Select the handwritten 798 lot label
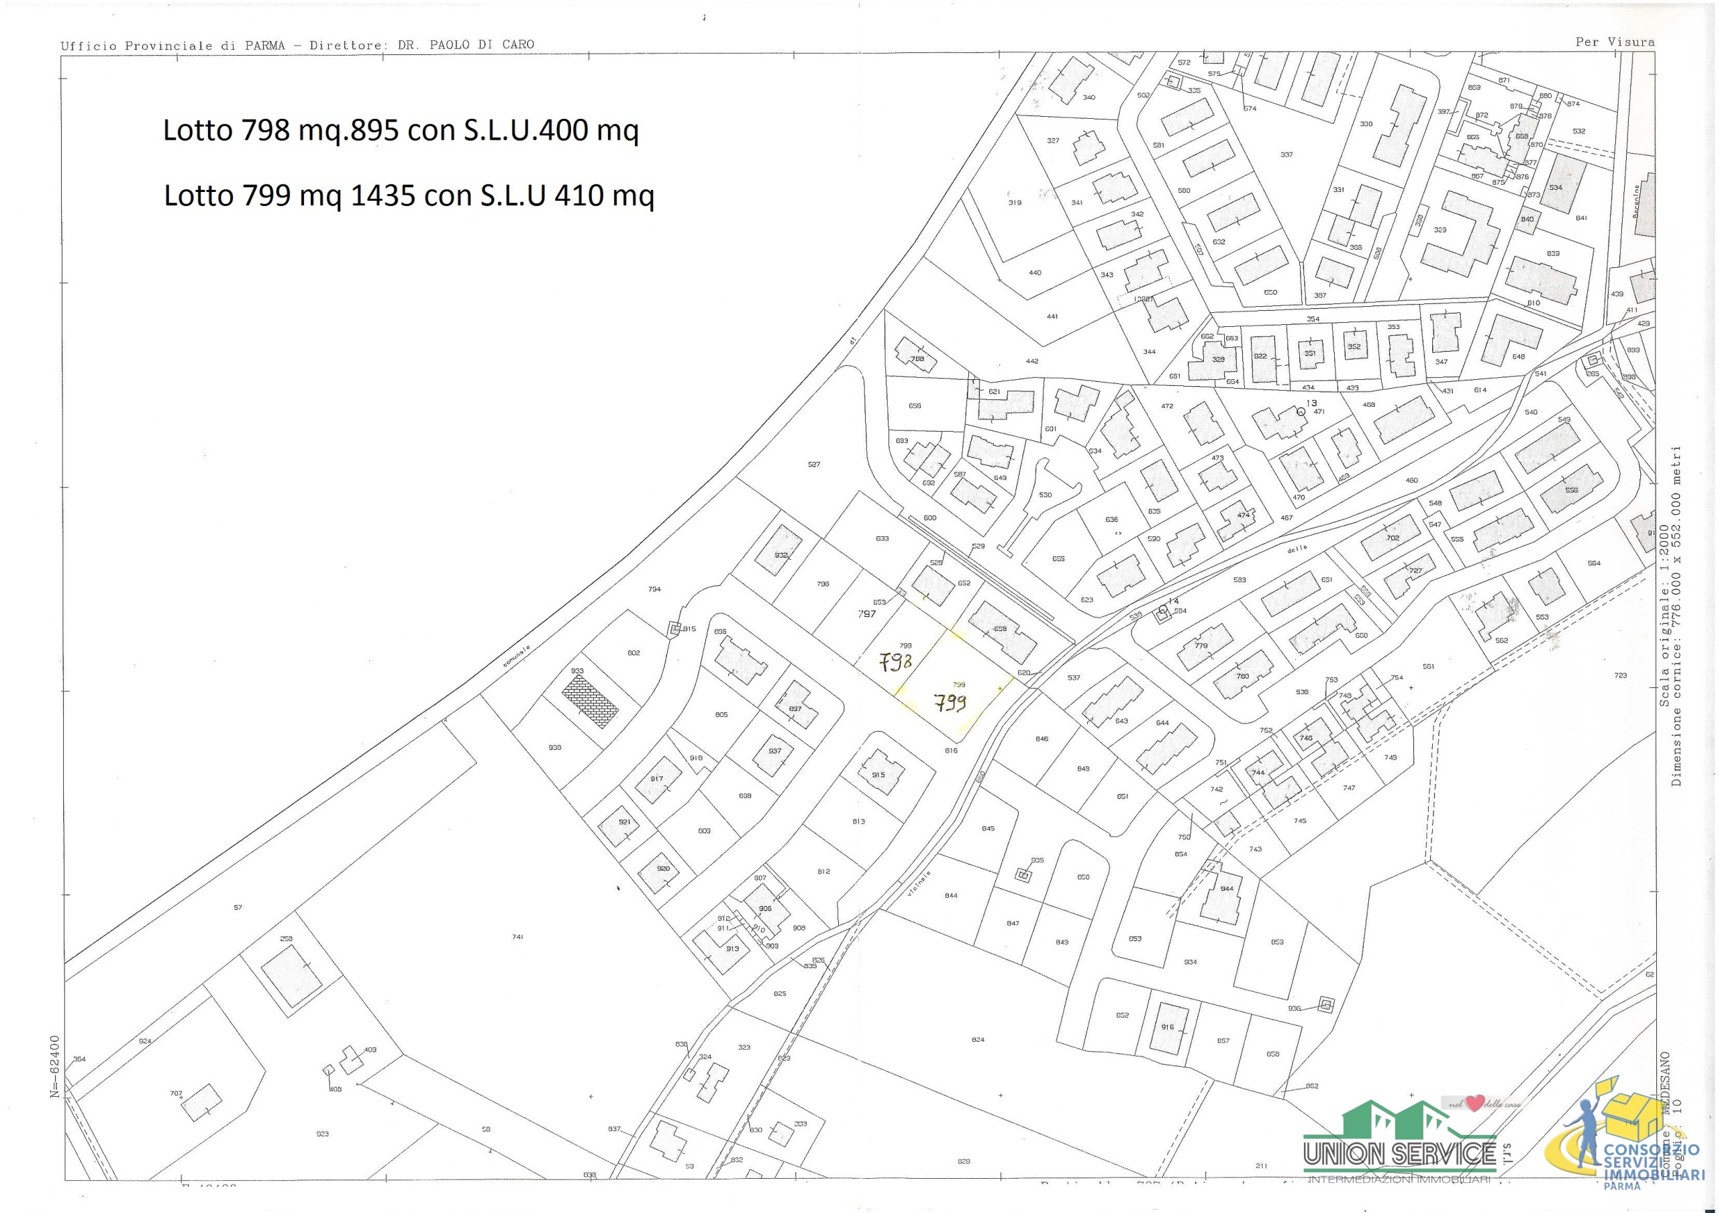Screen dimensions: 1718x1213 pyautogui.click(x=895, y=663)
